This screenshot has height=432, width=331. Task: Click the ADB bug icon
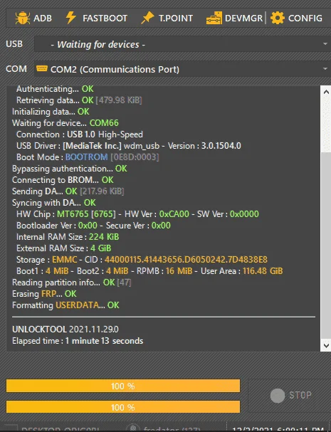click(x=23, y=18)
